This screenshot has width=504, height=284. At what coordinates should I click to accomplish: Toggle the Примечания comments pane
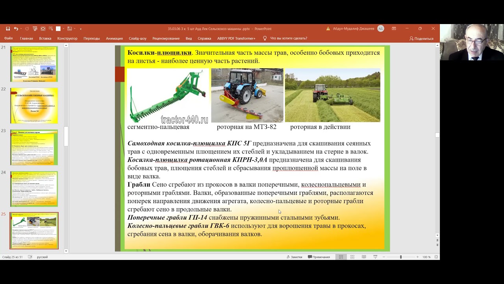coord(319,257)
